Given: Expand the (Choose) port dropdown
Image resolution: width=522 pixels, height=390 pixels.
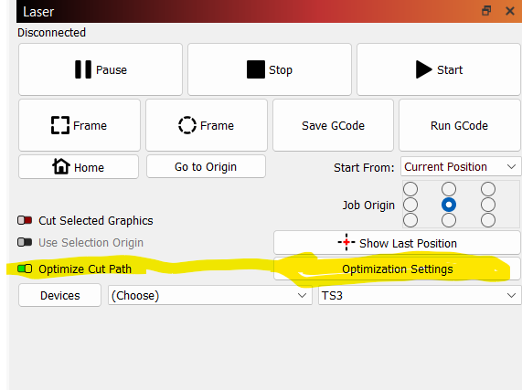Looking at the screenshot, I should coord(210,295).
